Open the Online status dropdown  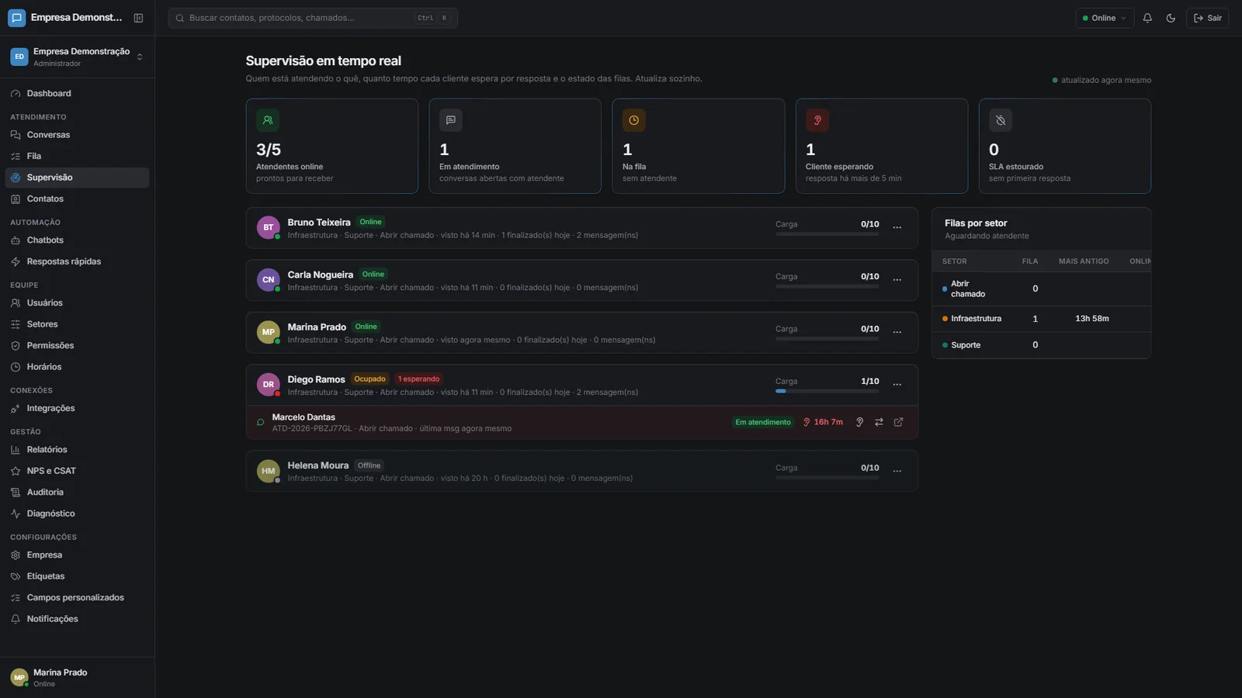pyautogui.click(x=1105, y=18)
